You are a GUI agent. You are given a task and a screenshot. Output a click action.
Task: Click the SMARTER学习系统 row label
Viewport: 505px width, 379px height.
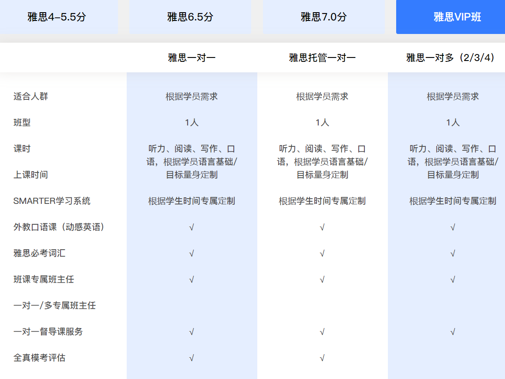click(x=52, y=201)
